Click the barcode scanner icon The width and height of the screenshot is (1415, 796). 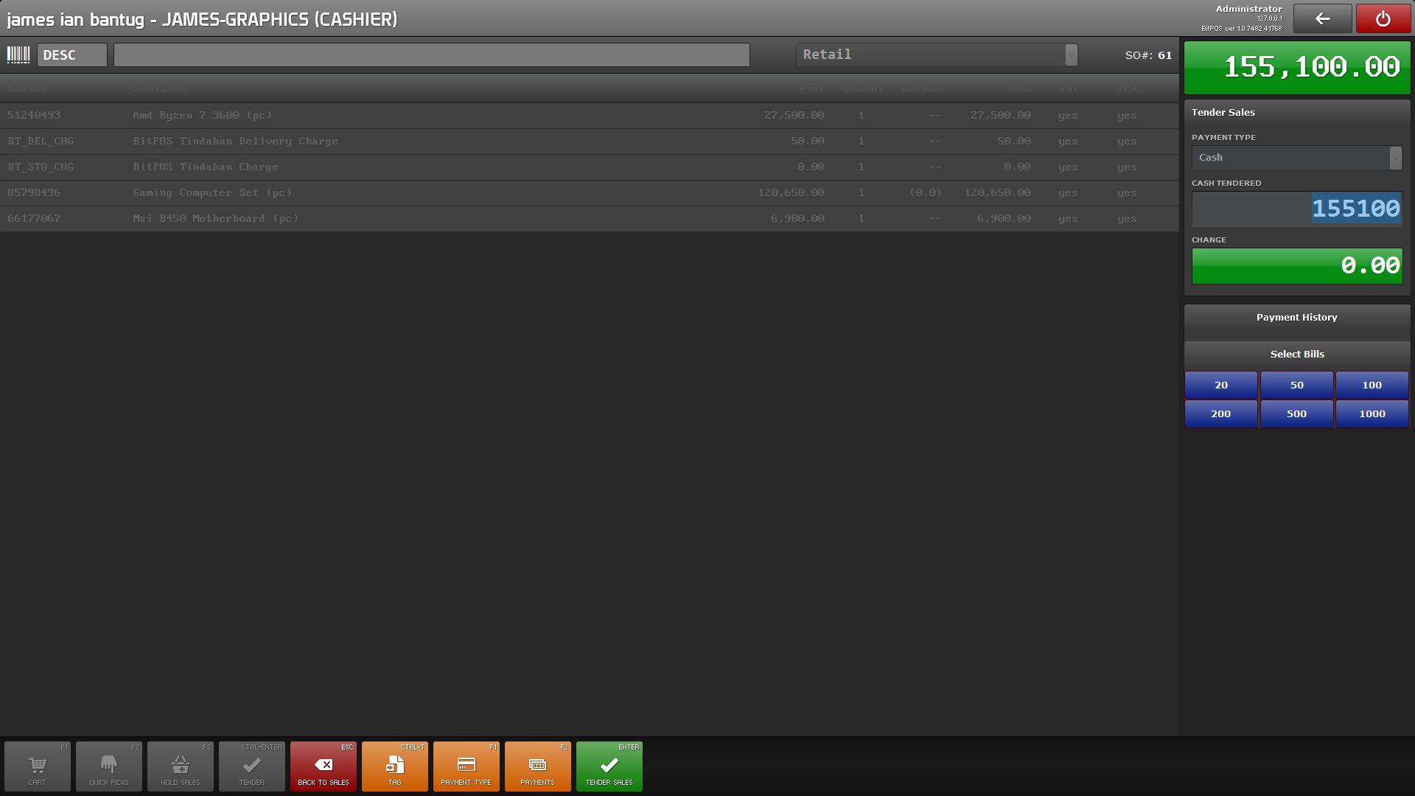[x=18, y=55]
